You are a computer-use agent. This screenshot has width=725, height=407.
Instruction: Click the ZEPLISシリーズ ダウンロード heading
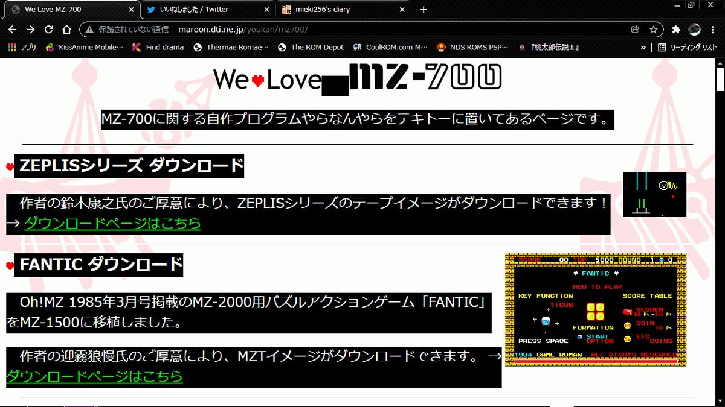[x=130, y=166]
